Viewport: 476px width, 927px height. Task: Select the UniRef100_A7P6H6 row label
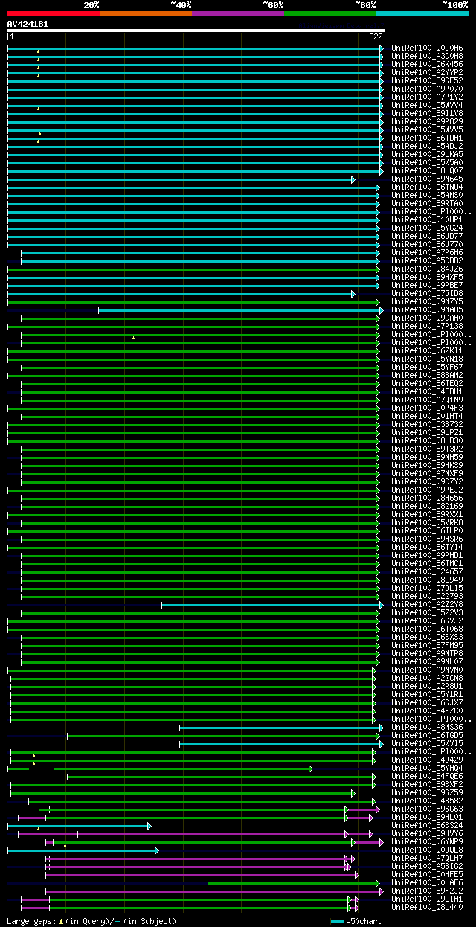point(427,252)
